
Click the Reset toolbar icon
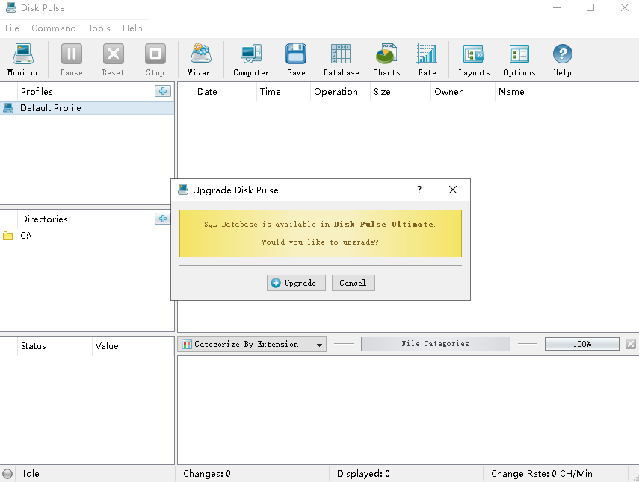coord(114,60)
